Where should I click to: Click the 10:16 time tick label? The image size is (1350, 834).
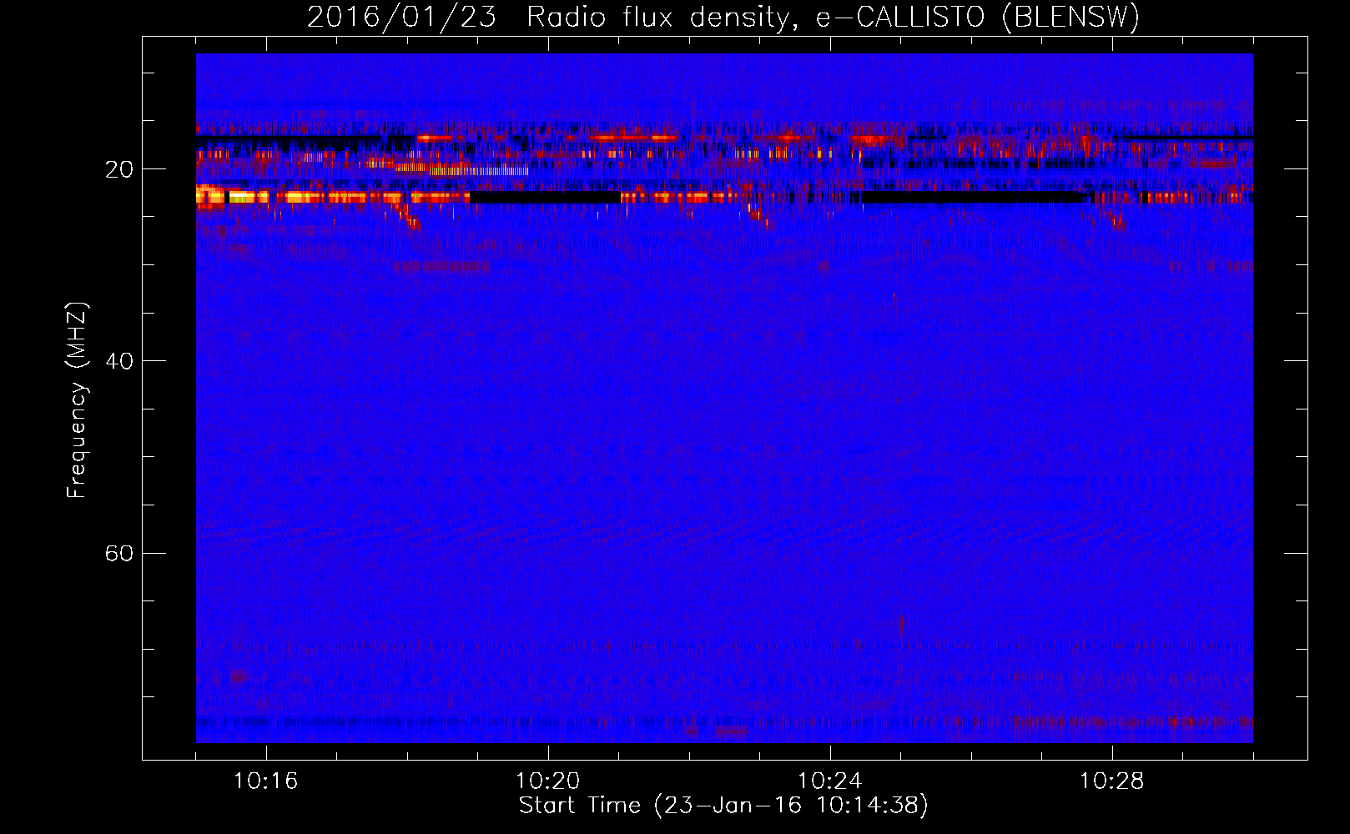coord(265,781)
